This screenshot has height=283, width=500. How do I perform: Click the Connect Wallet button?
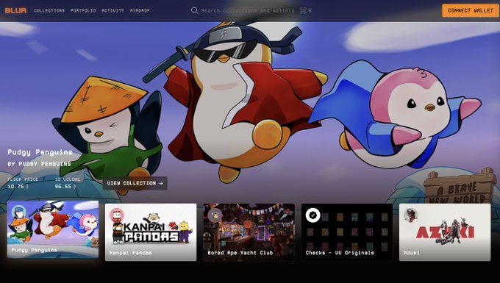471,10
